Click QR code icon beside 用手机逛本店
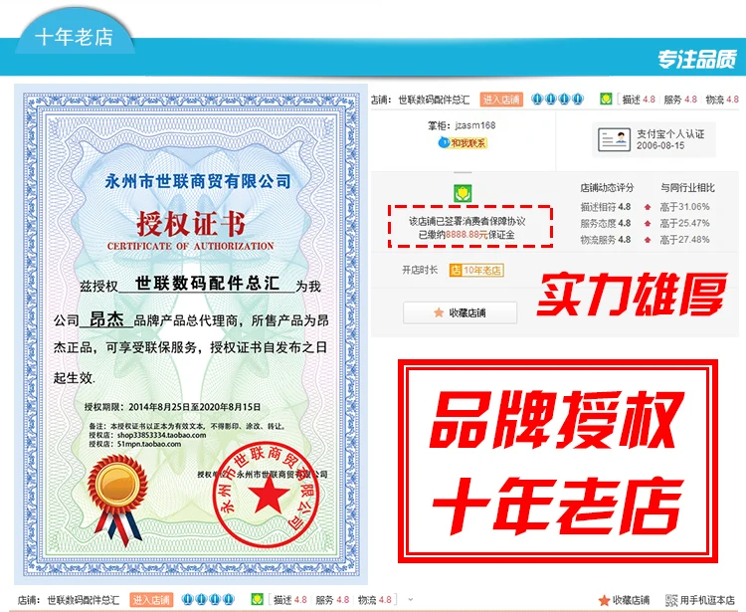This screenshot has width=746, height=612. tap(671, 600)
